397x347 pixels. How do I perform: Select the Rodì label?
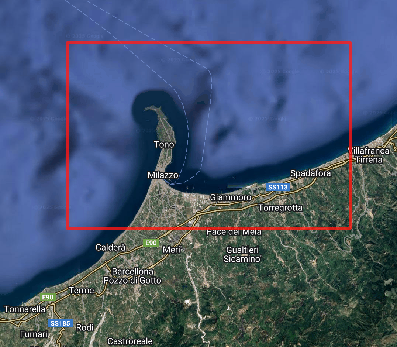pos(85,327)
